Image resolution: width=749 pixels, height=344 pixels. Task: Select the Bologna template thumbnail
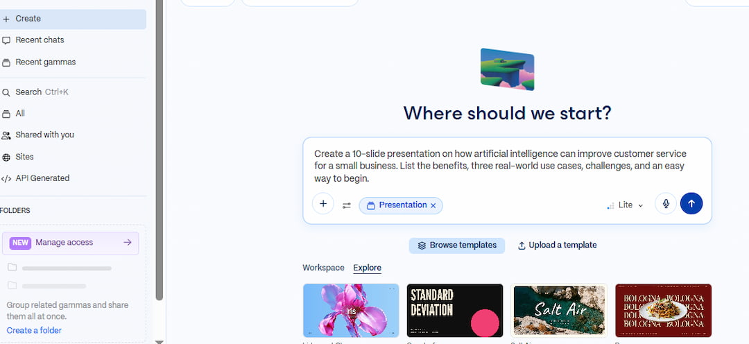(664, 311)
